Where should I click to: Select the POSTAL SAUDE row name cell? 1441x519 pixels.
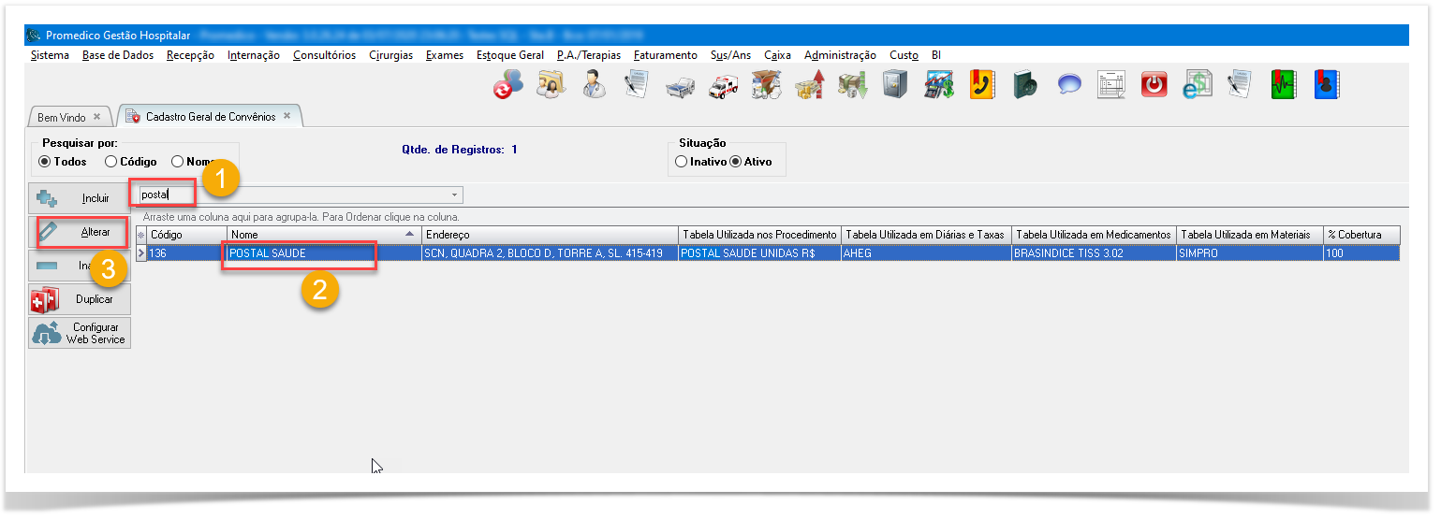(x=299, y=253)
